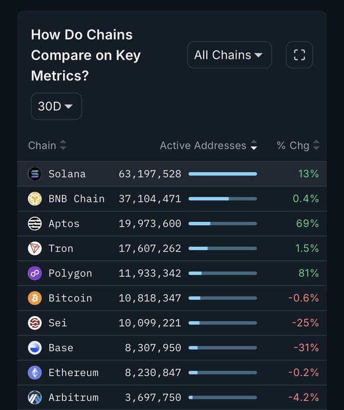Sort by % Chg column

pyautogui.click(x=298, y=146)
